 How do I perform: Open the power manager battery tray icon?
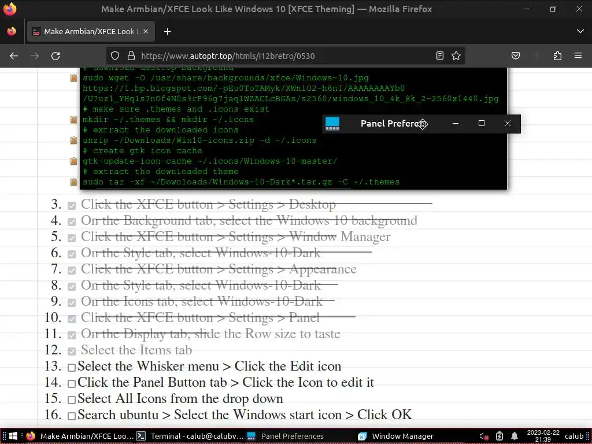click(499, 436)
